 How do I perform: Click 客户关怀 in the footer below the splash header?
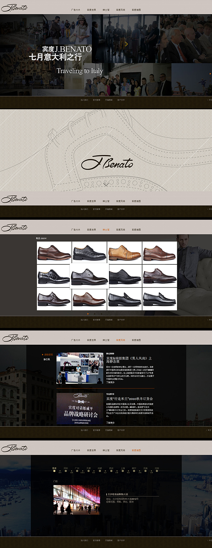coord(121,209)
